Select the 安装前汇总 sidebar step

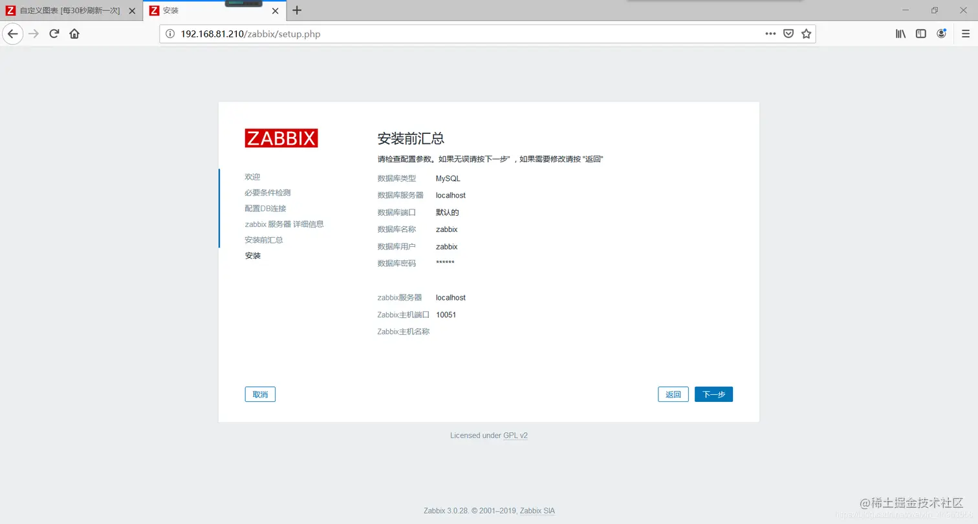pyautogui.click(x=264, y=240)
